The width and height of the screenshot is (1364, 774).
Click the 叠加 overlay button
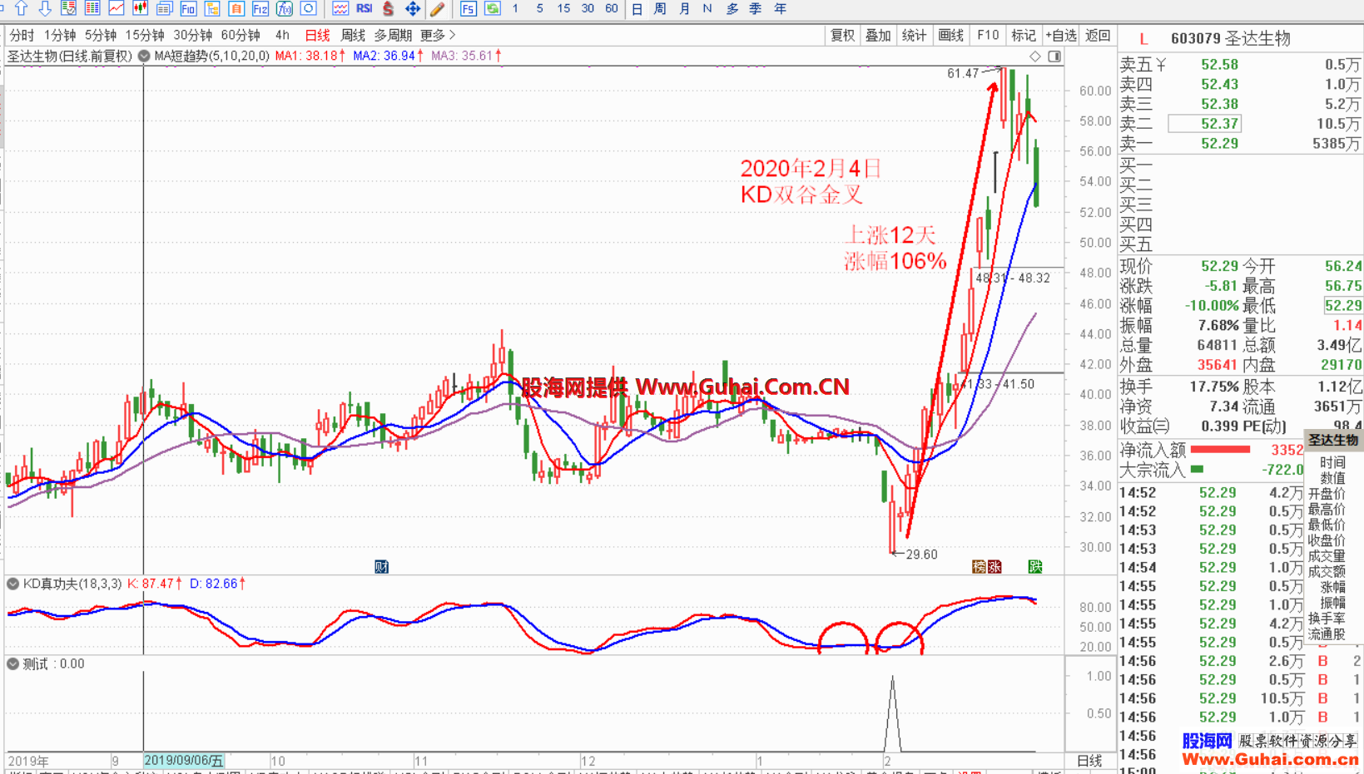[x=878, y=35]
